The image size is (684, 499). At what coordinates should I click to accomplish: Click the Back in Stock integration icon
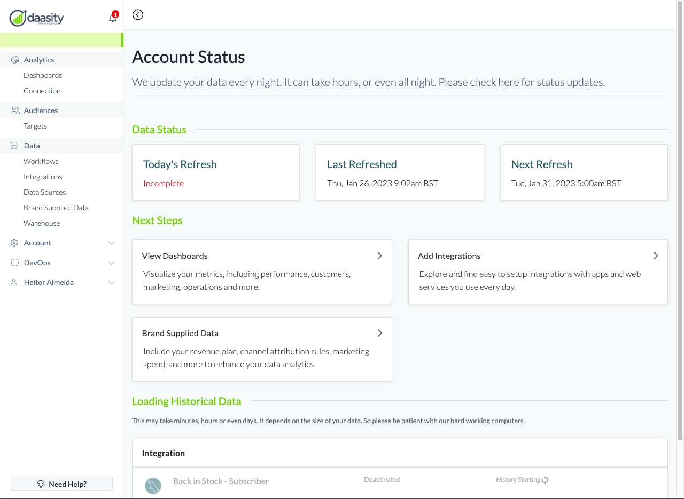click(153, 485)
